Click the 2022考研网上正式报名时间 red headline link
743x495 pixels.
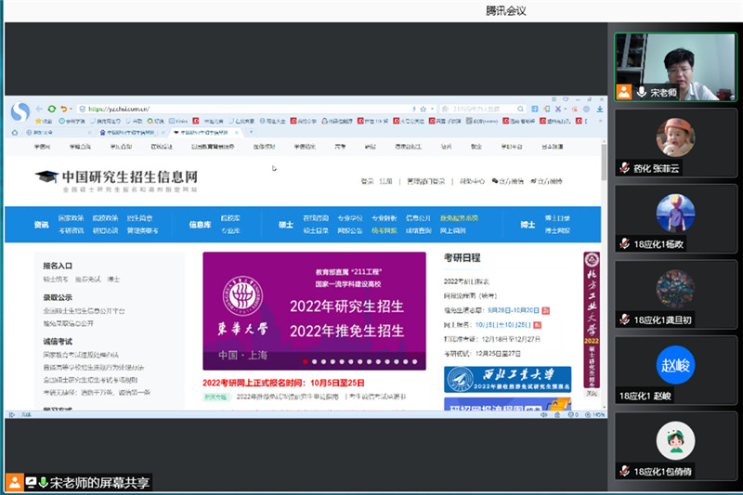[283, 382]
